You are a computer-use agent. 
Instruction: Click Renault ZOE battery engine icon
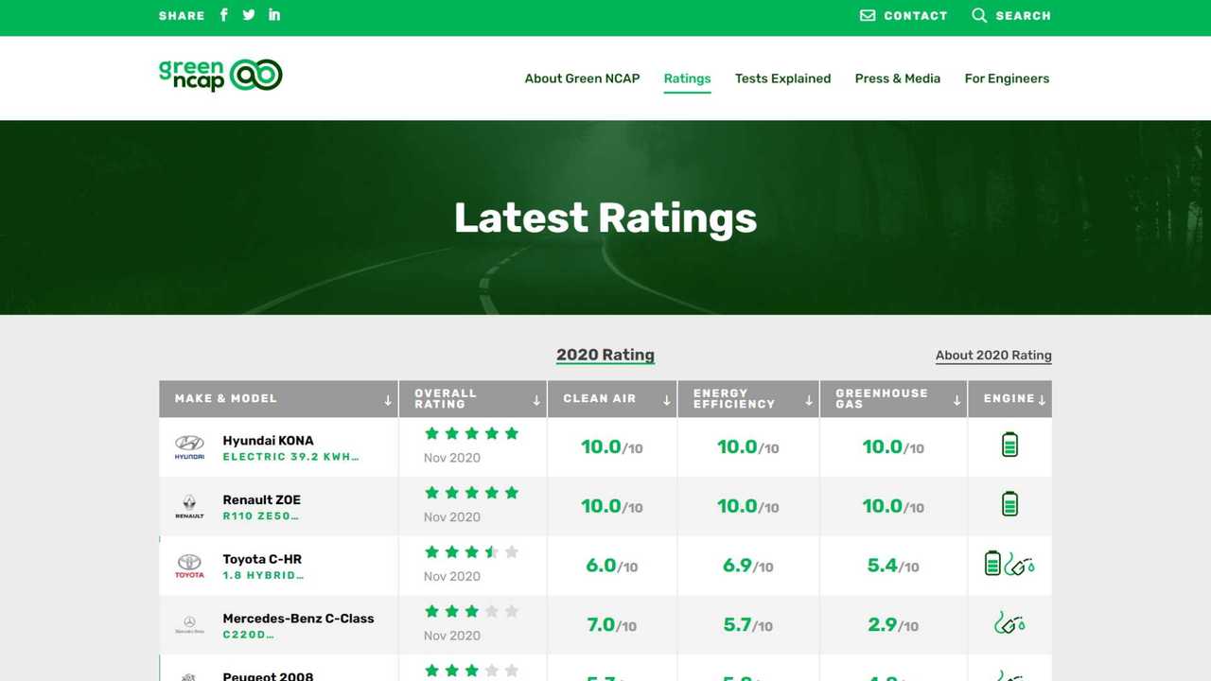click(1009, 503)
